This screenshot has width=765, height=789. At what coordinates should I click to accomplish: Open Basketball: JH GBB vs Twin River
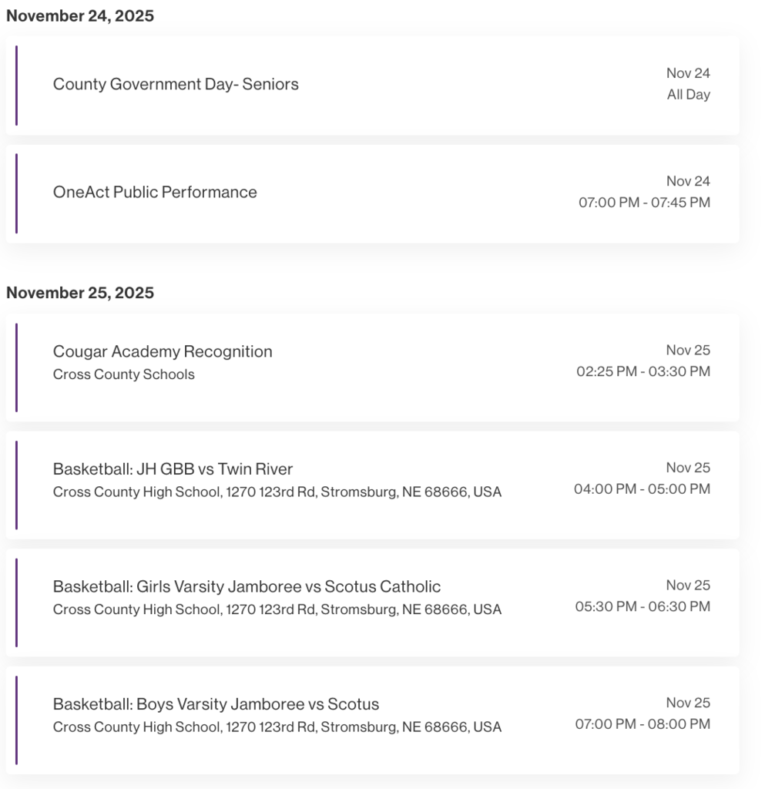coord(173,468)
